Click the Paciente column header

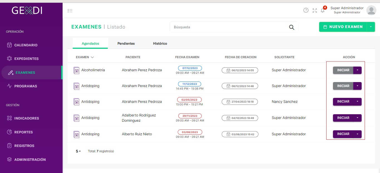tap(133, 57)
